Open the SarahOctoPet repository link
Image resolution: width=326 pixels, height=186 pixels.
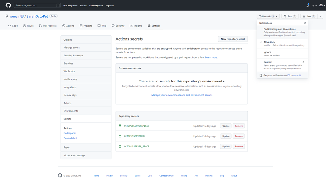(x=37, y=16)
